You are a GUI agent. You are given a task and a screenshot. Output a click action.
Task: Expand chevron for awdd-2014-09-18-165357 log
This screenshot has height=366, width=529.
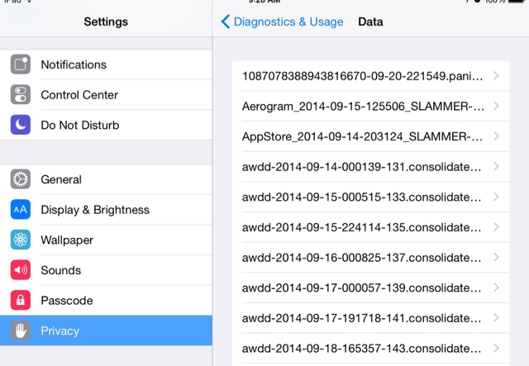coord(496,348)
